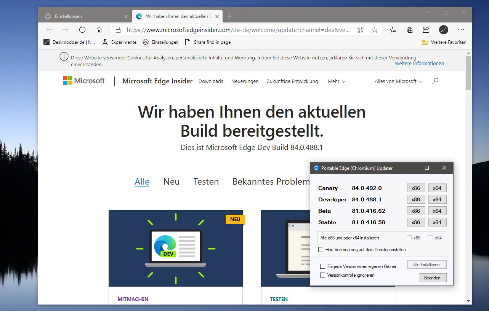Open the favorites list icon
This screenshot has width=489, height=311.
[393, 30]
